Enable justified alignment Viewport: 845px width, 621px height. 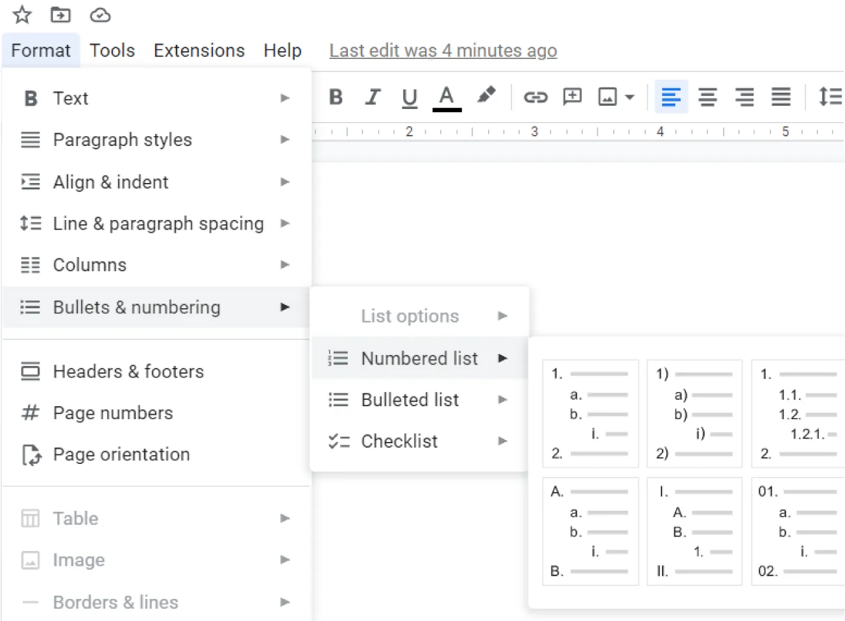pos(781,97)
